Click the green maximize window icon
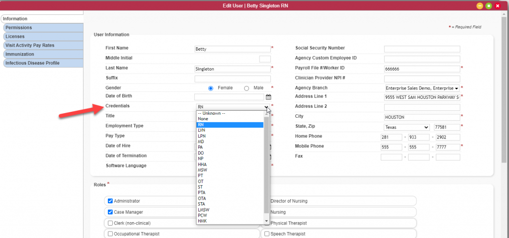 (x=489, y=6)
